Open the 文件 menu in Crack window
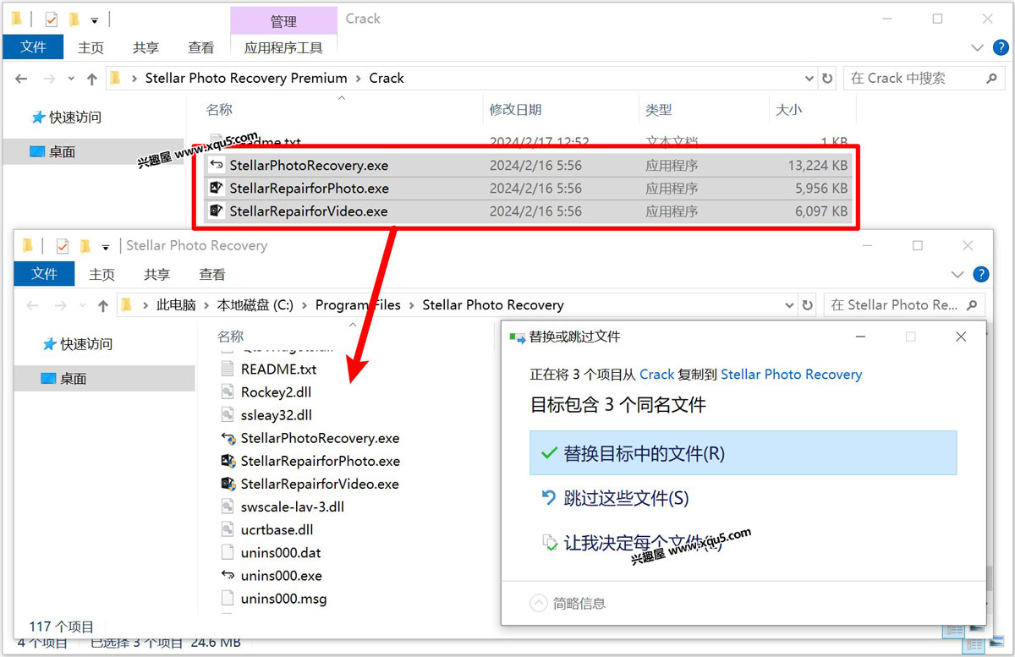The width and height of the screenshot is (1015, 657). (x=32, y=47)
